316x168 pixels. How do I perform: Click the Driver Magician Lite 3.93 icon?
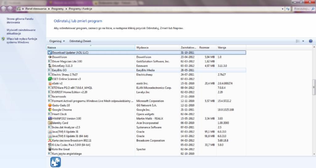tap(50, 61)
